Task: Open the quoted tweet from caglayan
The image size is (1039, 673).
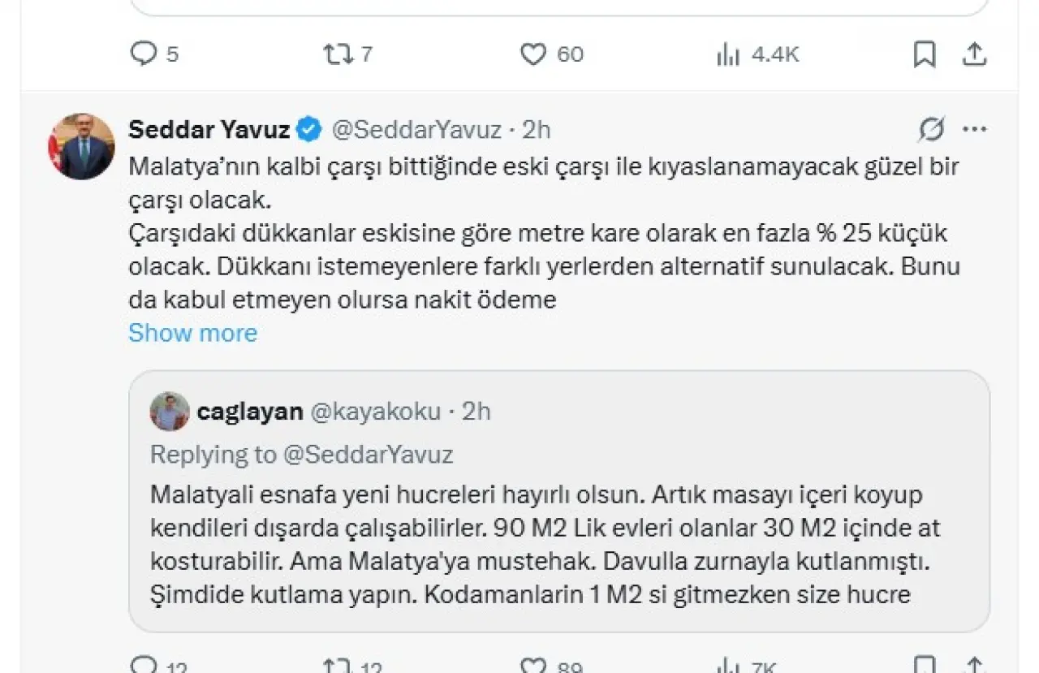Action: coord(559,502)
